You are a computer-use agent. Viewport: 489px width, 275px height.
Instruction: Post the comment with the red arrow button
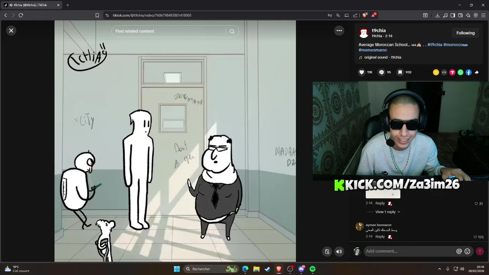(480, 251)
